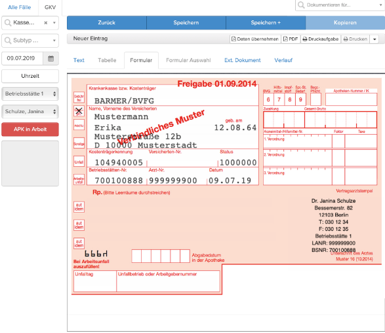Open the Betriebsstätte 1 dropdown
The image size is (385, 333).
[30, 94]
